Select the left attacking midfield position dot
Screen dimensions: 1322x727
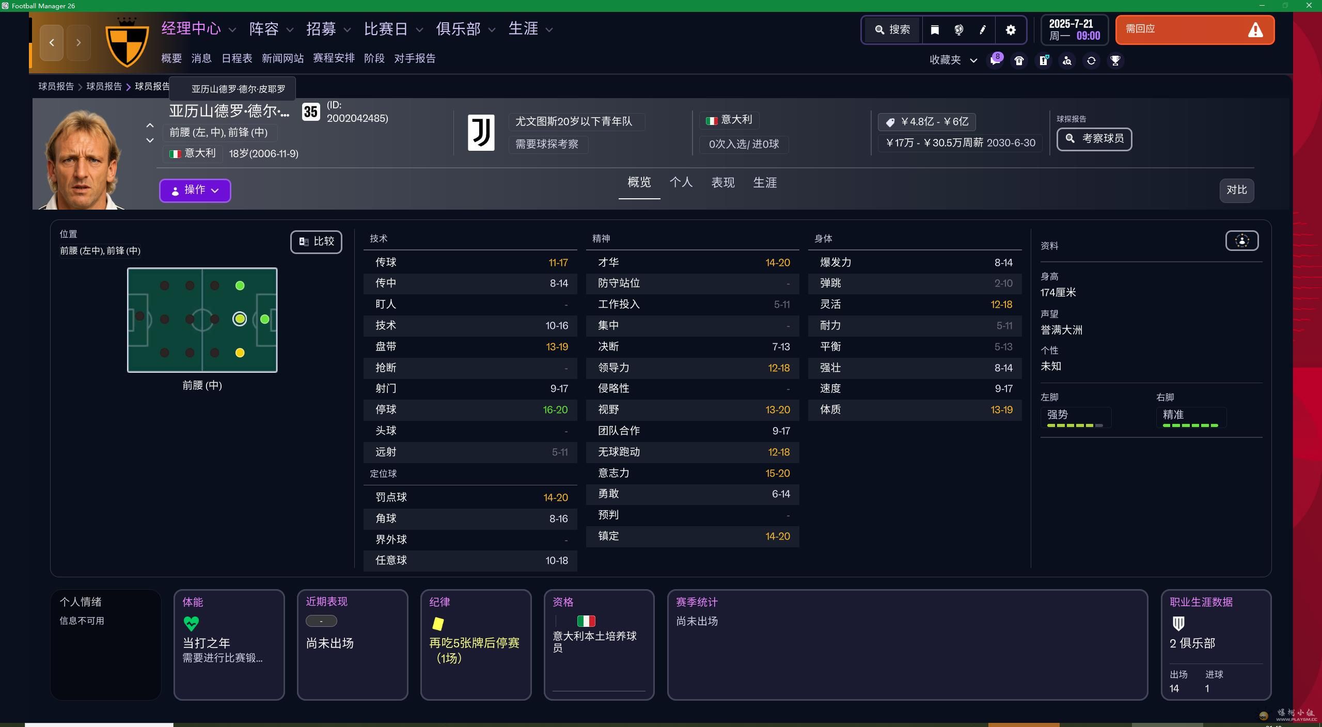[x=240, y=286]
